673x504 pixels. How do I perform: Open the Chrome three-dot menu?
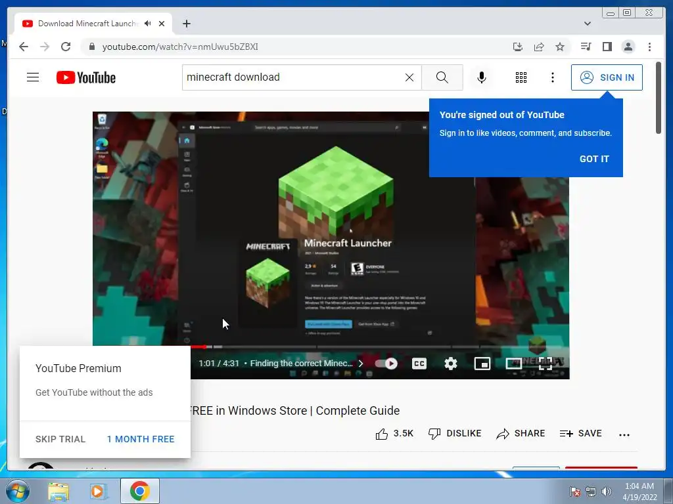649,47
